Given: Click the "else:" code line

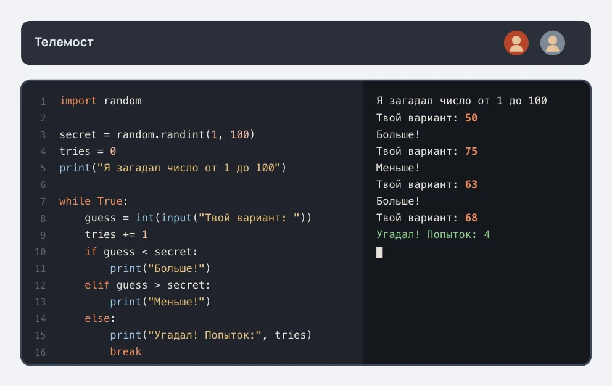Looking at the screenshot, I should tap(100, 318).
